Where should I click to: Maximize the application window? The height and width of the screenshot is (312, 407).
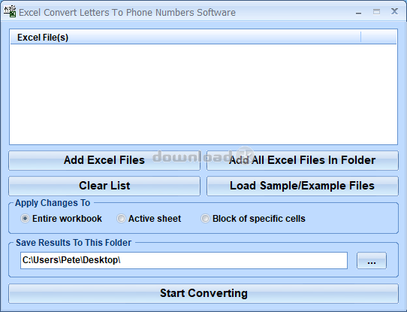[376, 12]
